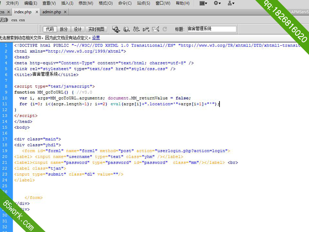Click the 'userlogin.php?action=login' text

[x=191, y=151]
